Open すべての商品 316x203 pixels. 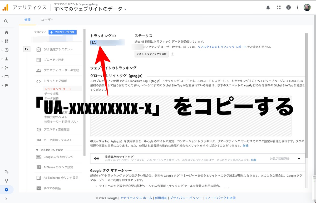(x=52, y=188)
